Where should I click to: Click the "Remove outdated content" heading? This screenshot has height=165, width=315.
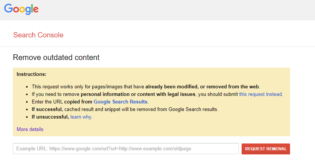click(x=56, y=57)
